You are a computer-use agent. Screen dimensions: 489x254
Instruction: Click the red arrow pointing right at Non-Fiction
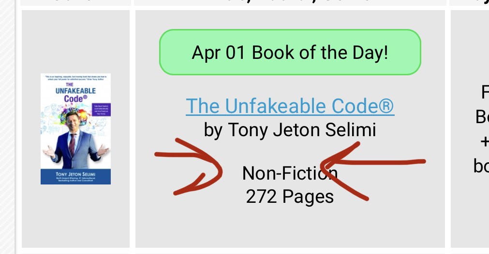coord(189,167)
